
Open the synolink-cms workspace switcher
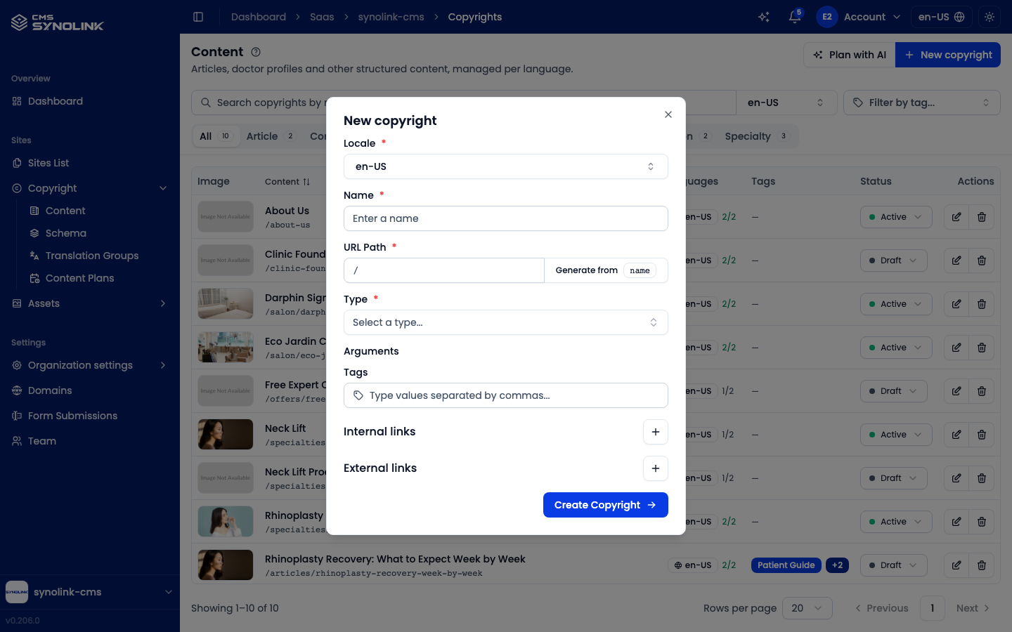pyautogui.click(x=90, y=592)
